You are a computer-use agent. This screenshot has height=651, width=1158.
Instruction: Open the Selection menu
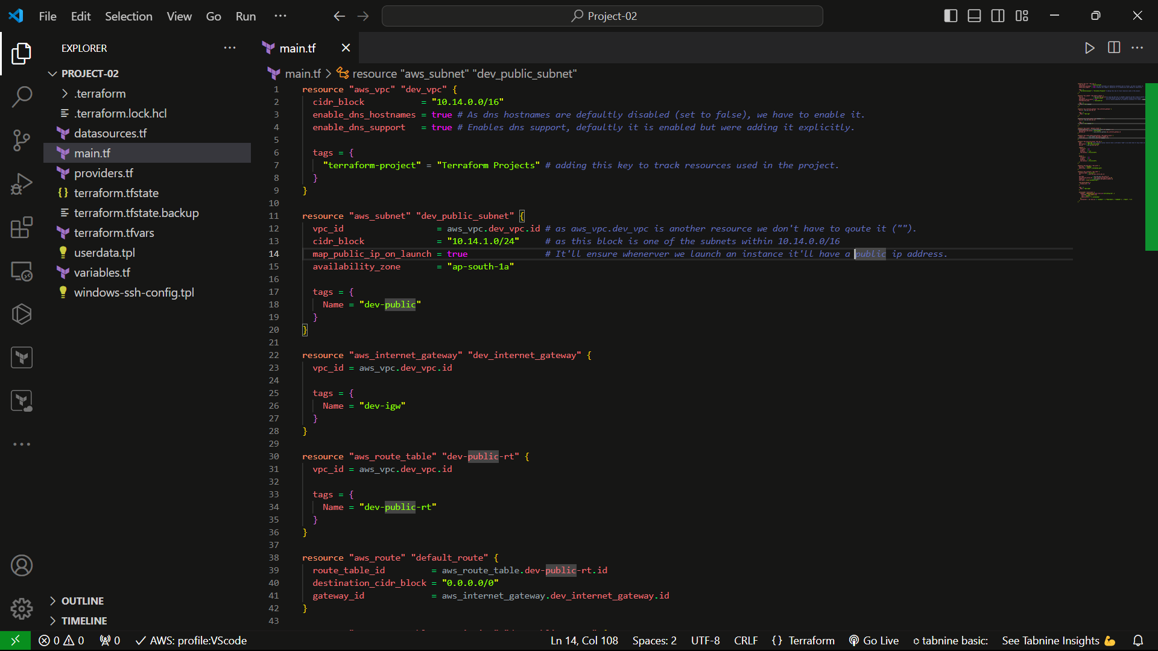pos(128,16)
